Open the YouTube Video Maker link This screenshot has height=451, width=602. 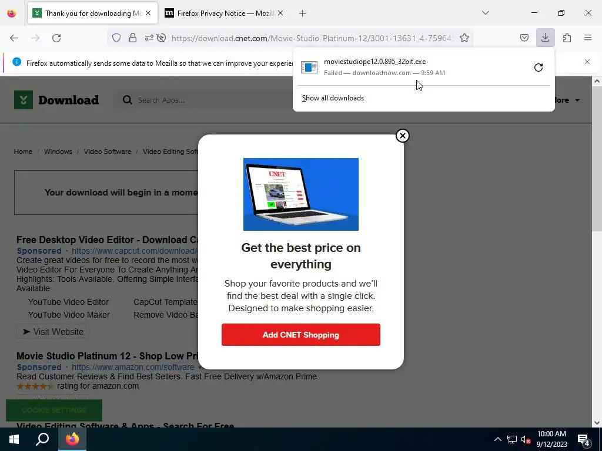(x=69, y=315)
